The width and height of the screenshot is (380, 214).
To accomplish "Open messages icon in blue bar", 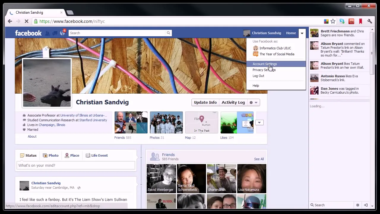I will tap(55, 33).
